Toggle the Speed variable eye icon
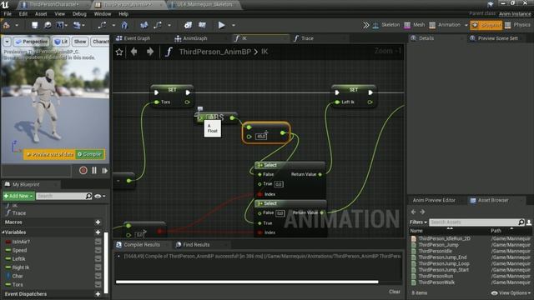 98,250
